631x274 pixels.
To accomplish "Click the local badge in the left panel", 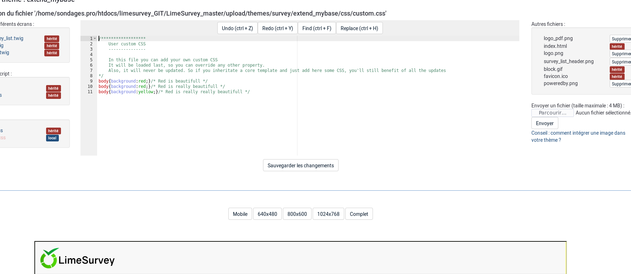I will 52,138.
